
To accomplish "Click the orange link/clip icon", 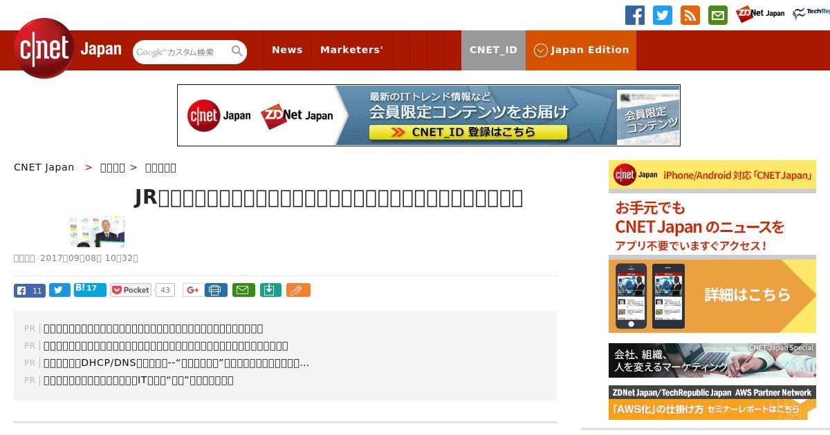I will point(298,290).
